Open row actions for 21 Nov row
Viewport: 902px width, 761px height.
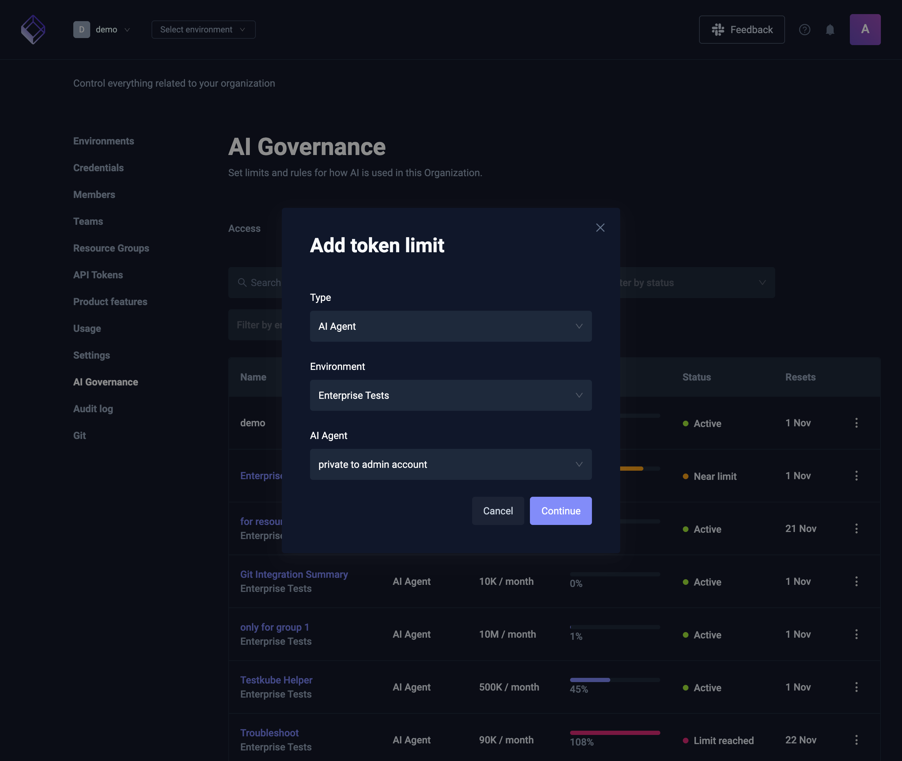tap(856, 528)
